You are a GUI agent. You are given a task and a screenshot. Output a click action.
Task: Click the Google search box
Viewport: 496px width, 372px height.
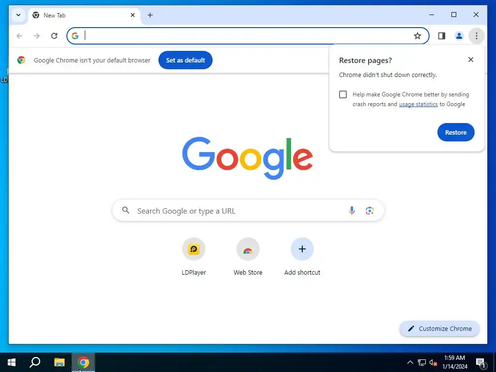tap(248, 210)
